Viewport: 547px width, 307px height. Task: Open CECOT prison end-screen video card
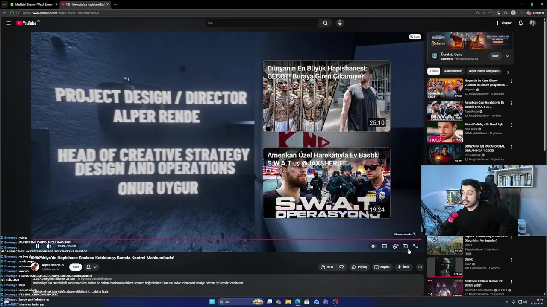[326, 96]
